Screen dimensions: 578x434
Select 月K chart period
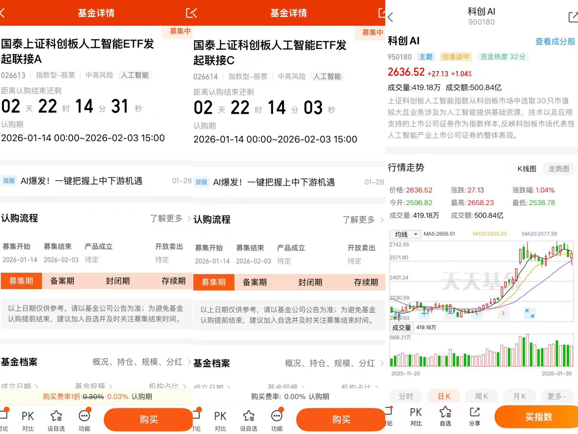pyautogui.click(x=519, y=396)
